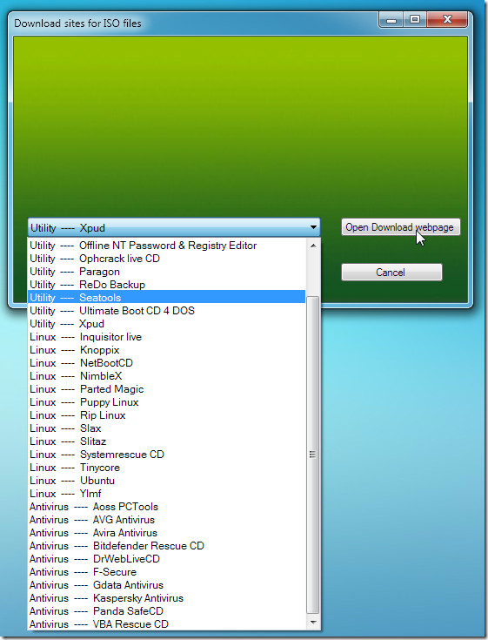Cancel the download sites dialog
Screen dimensions: 488x640
click(391, 273)
